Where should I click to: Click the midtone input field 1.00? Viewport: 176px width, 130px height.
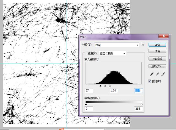point(114,90)
